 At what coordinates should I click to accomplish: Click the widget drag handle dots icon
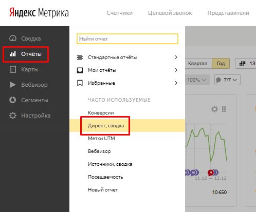pos(224,109)
